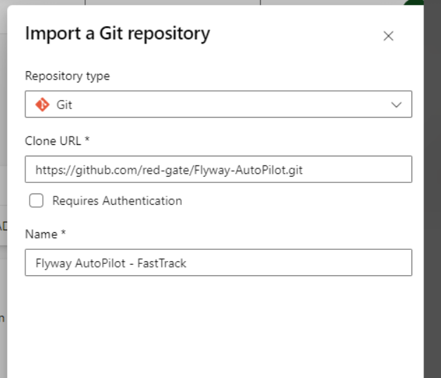
Task: Focus the Clone URL input field
Action: pyautogui.click(x=218, y=170)
